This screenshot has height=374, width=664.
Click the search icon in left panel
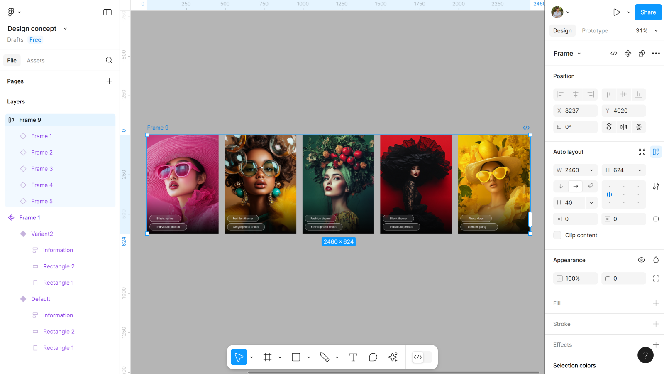tap(109, 60)
